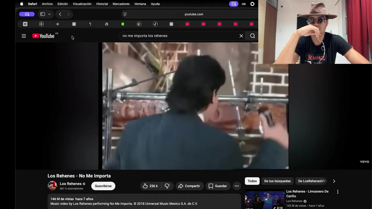Go to YouTube home via logo

tap(43, 36)
